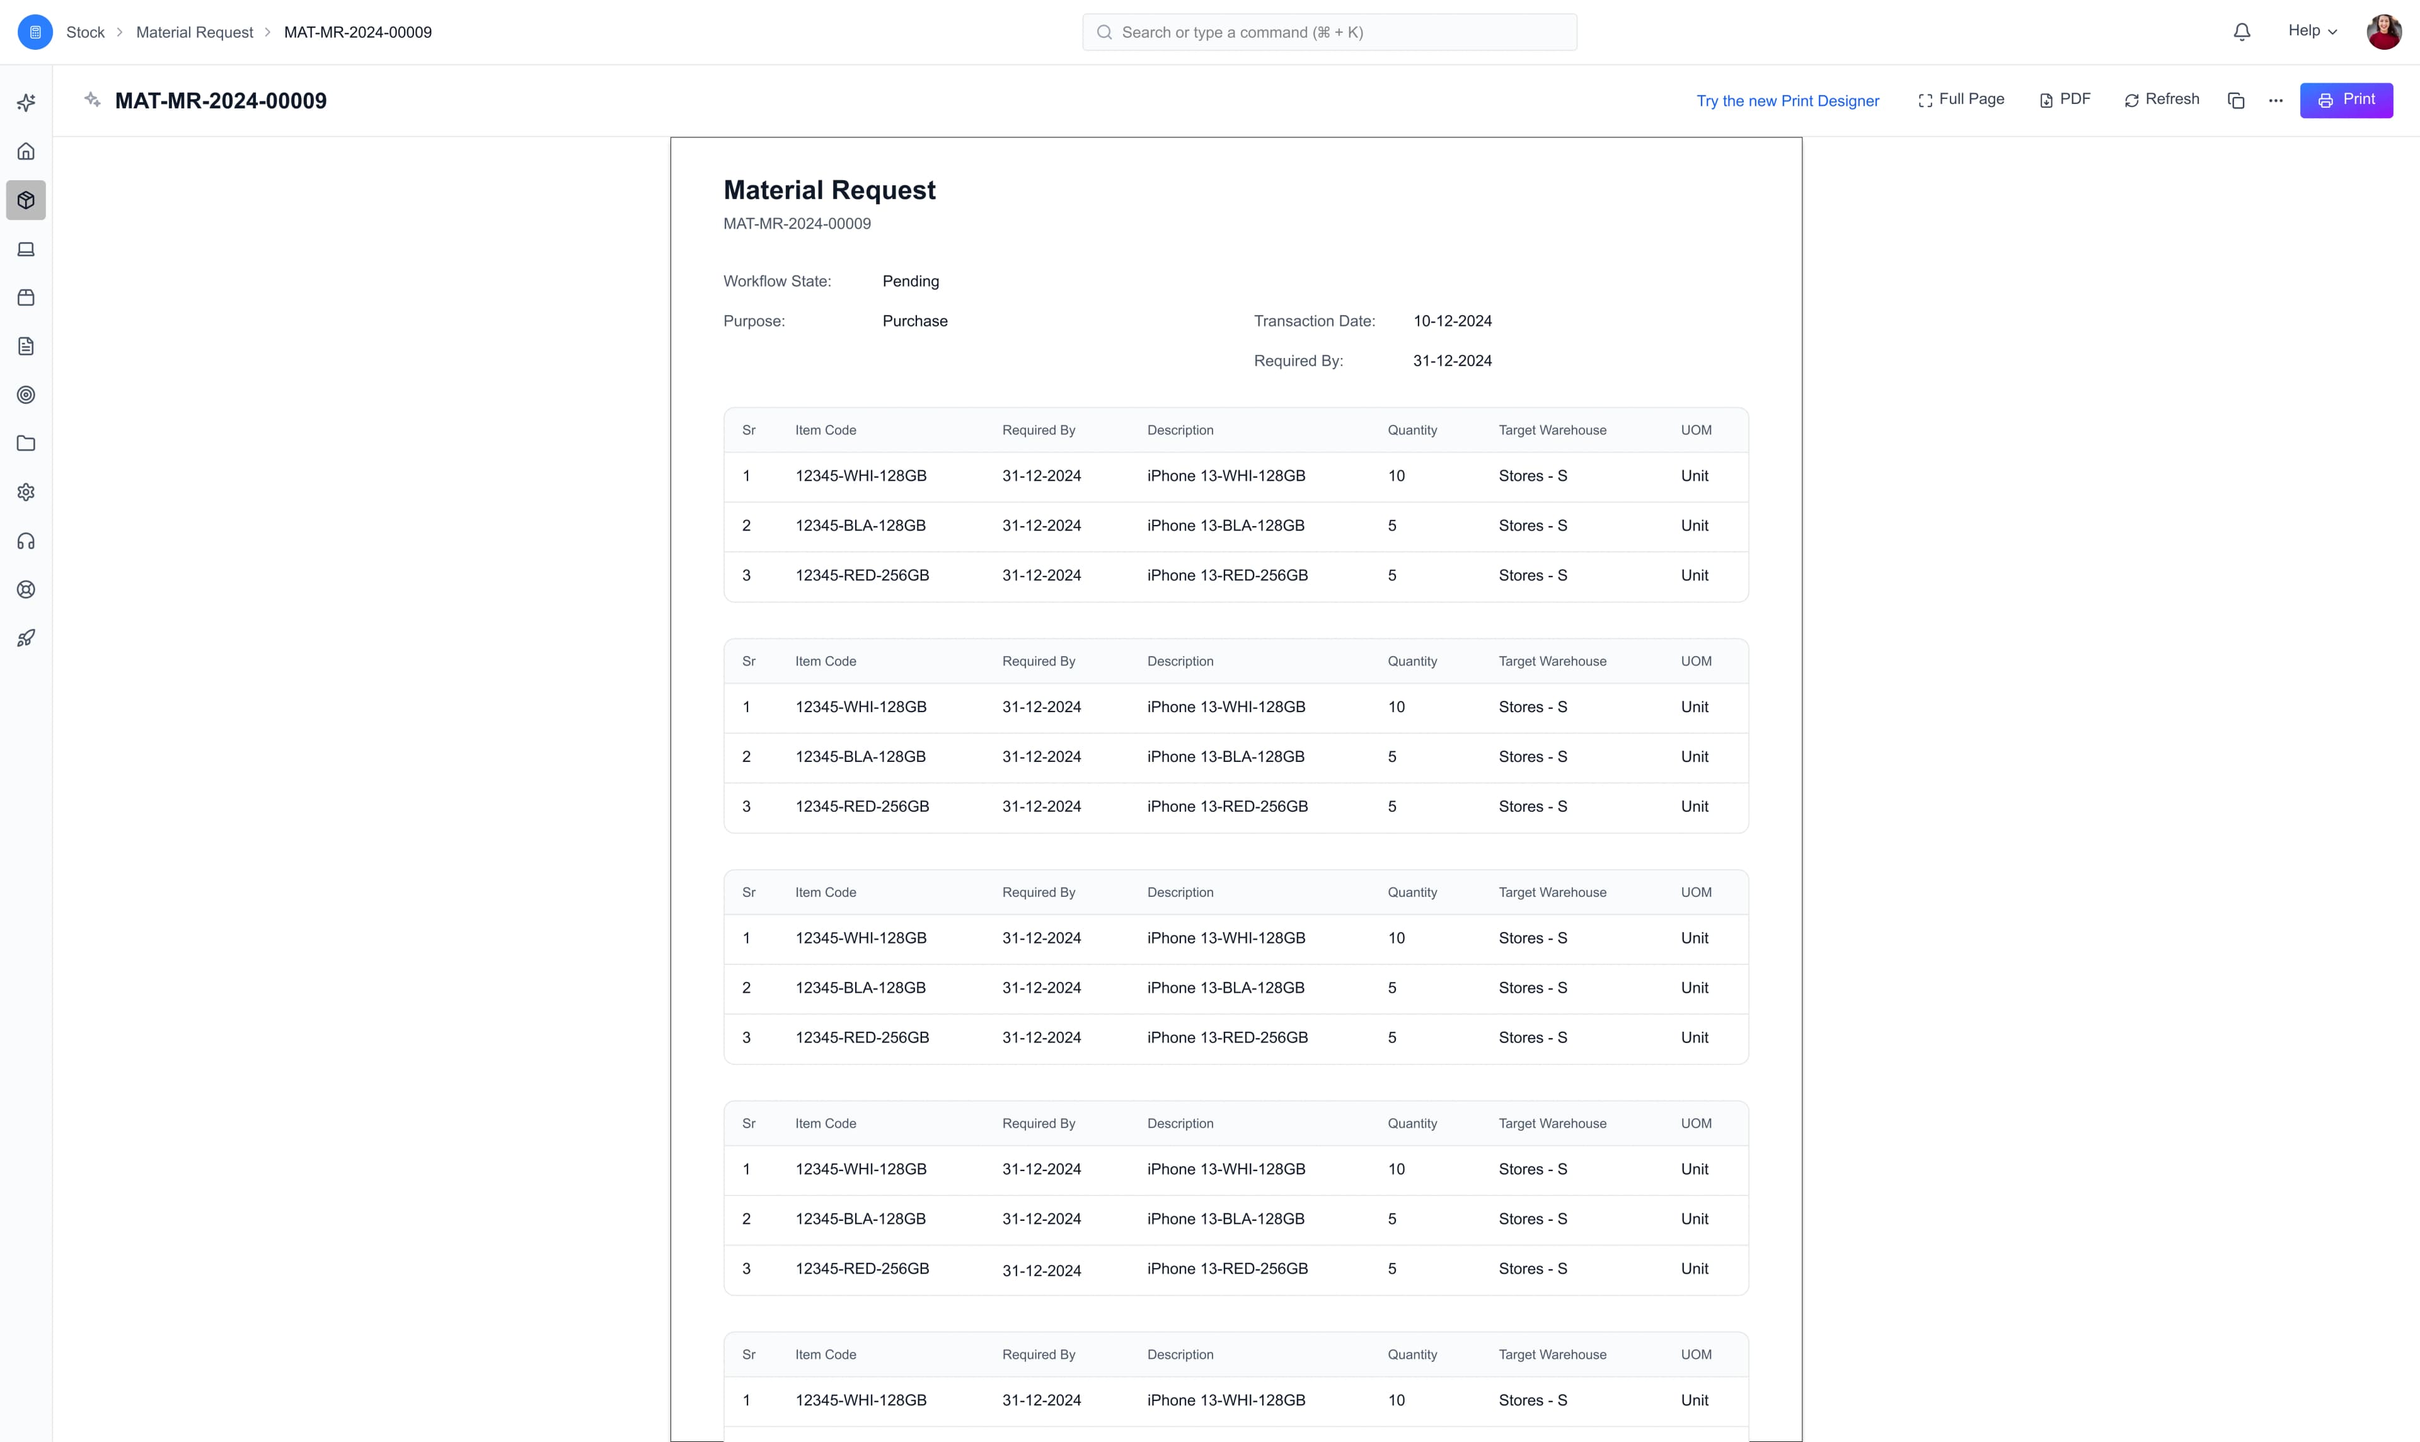This screenshot has height=1442, width=2420.
Task: Open the new Print Designer link
Action: (x=1787, y=100)
